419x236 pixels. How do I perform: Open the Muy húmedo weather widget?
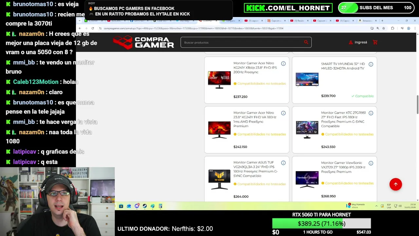355,206
